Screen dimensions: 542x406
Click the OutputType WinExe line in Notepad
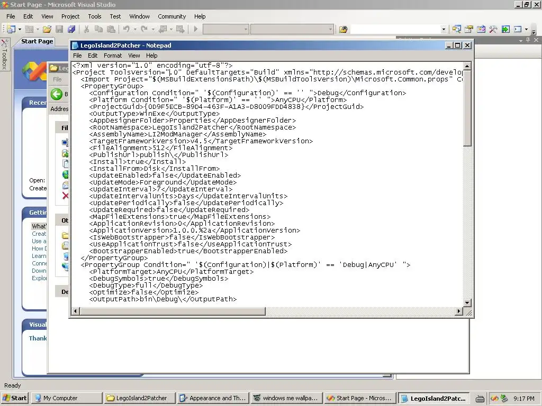[x=155, y=114]
